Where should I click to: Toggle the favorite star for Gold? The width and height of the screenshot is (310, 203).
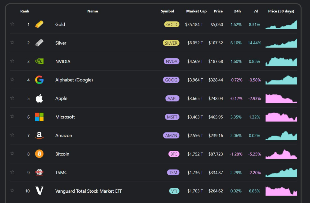[x=12, y=24]
